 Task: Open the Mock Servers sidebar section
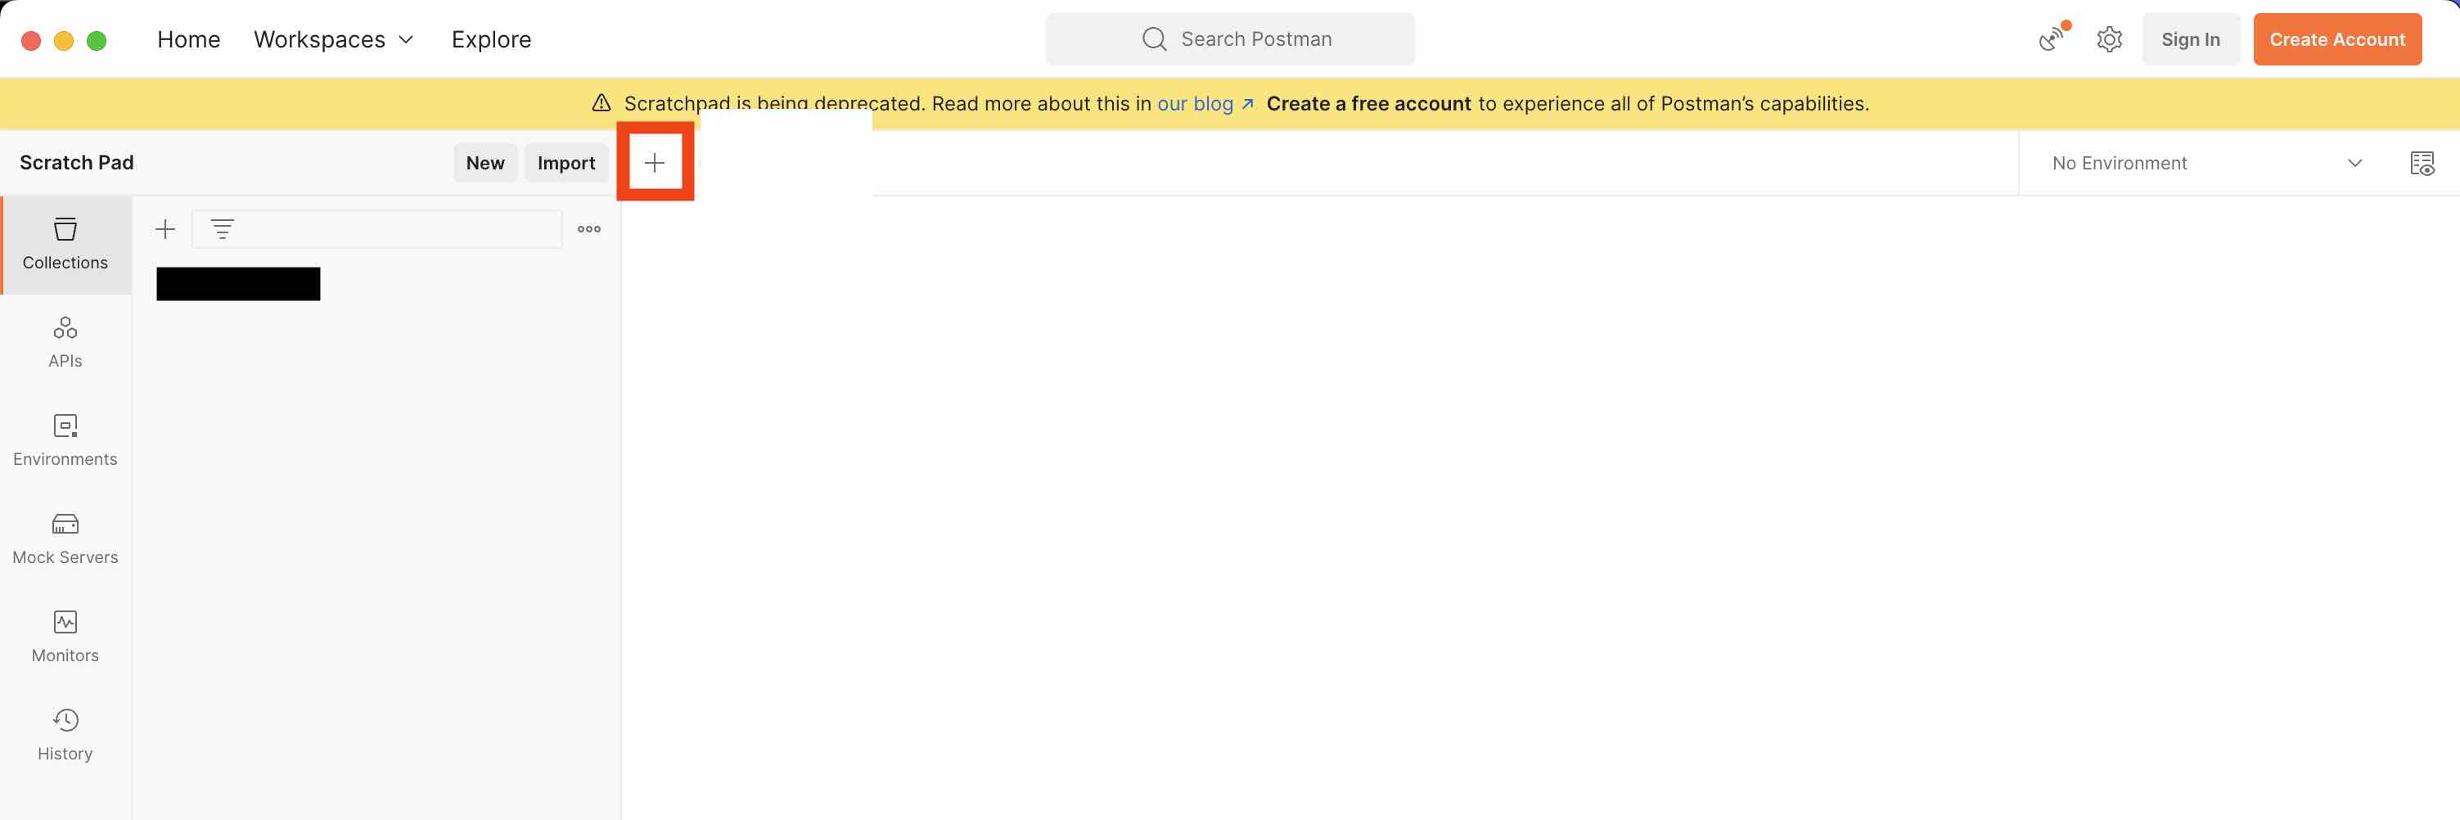click(65, 539)
